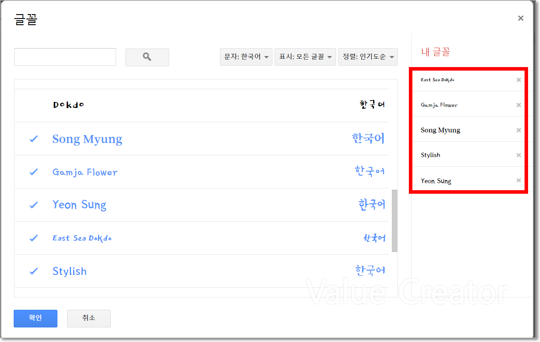The width and height of the screenshot is (540, 342).
Task: Open the 정렬: 인기도순 sort dropdown
Action: 368,57
